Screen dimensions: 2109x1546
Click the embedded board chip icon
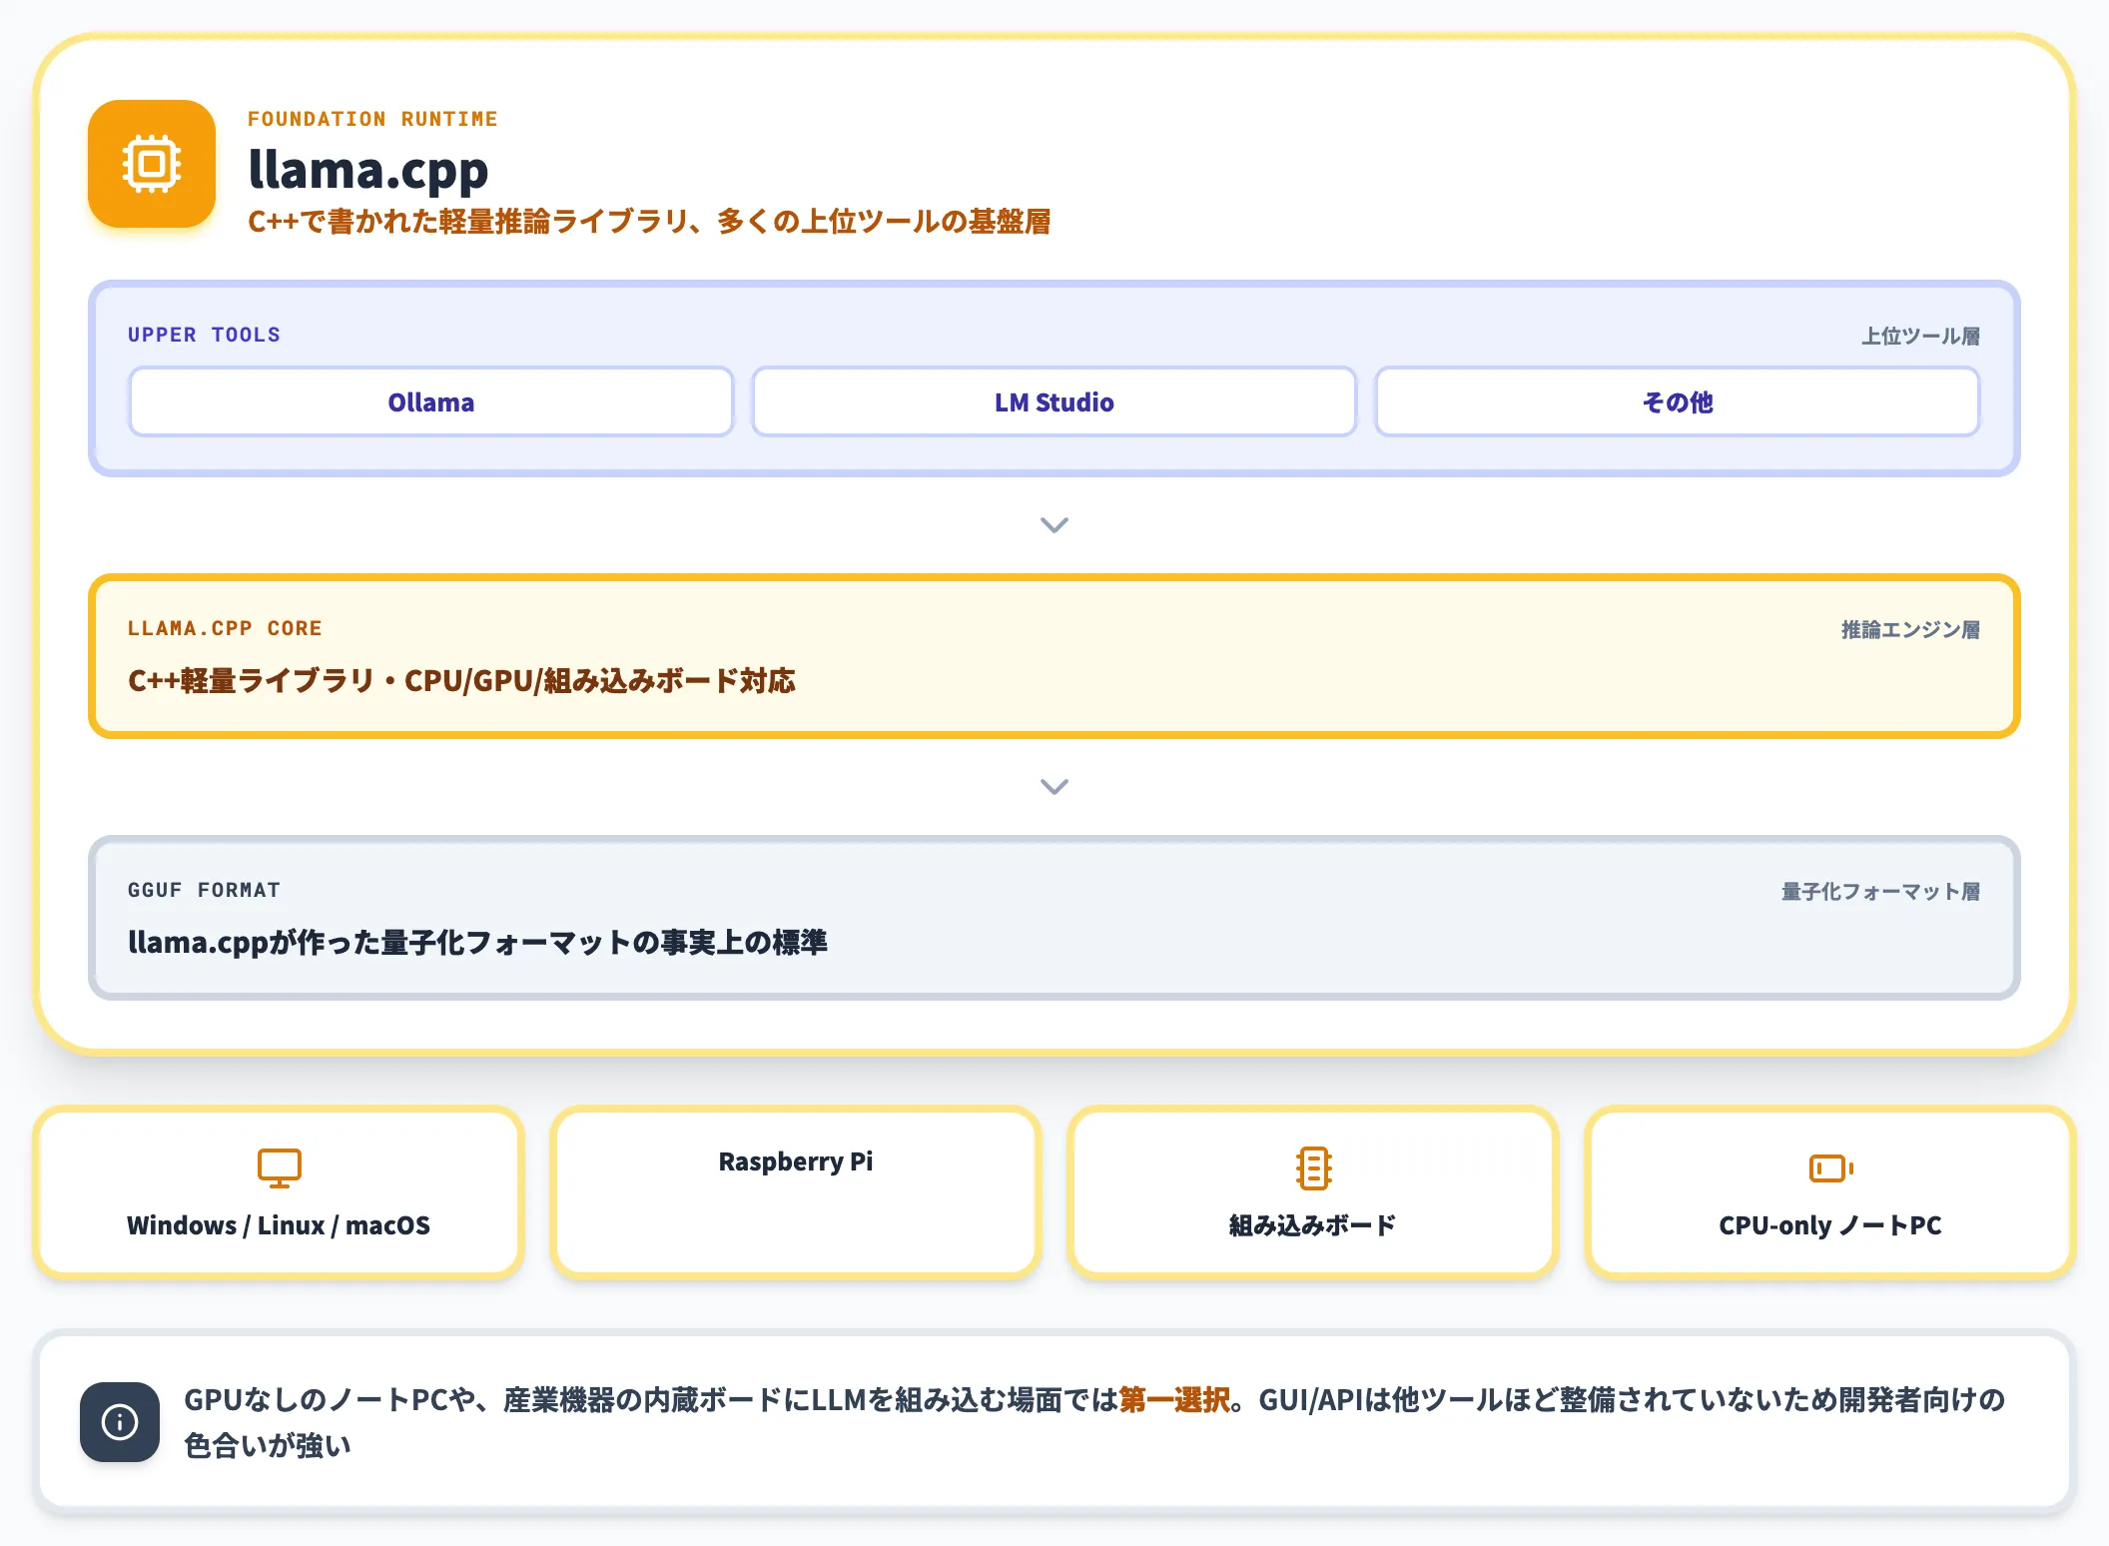tap(1313, 1167)
